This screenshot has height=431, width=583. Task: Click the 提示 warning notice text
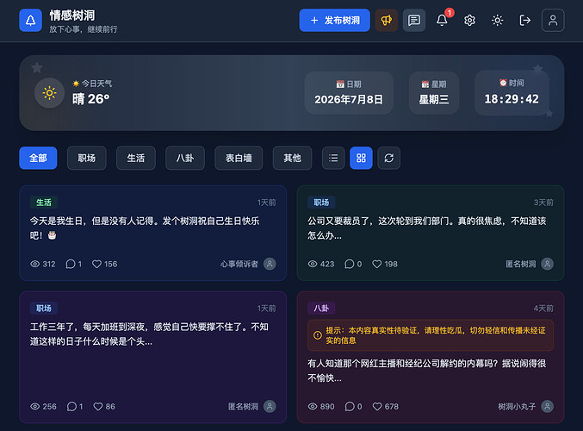pyautogui.click(x=436, y=335)
